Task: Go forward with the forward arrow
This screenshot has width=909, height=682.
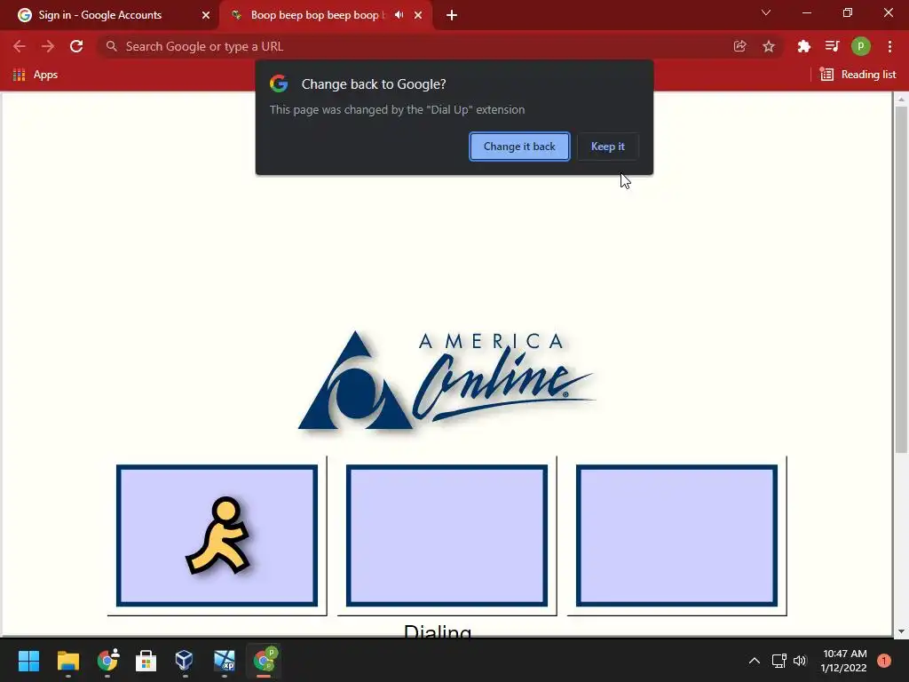Action: pos(48,46)
